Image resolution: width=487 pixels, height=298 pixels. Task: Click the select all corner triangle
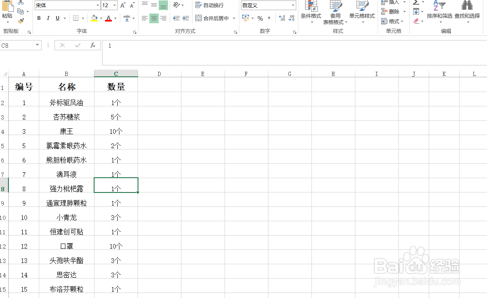[x=4, y=73]
